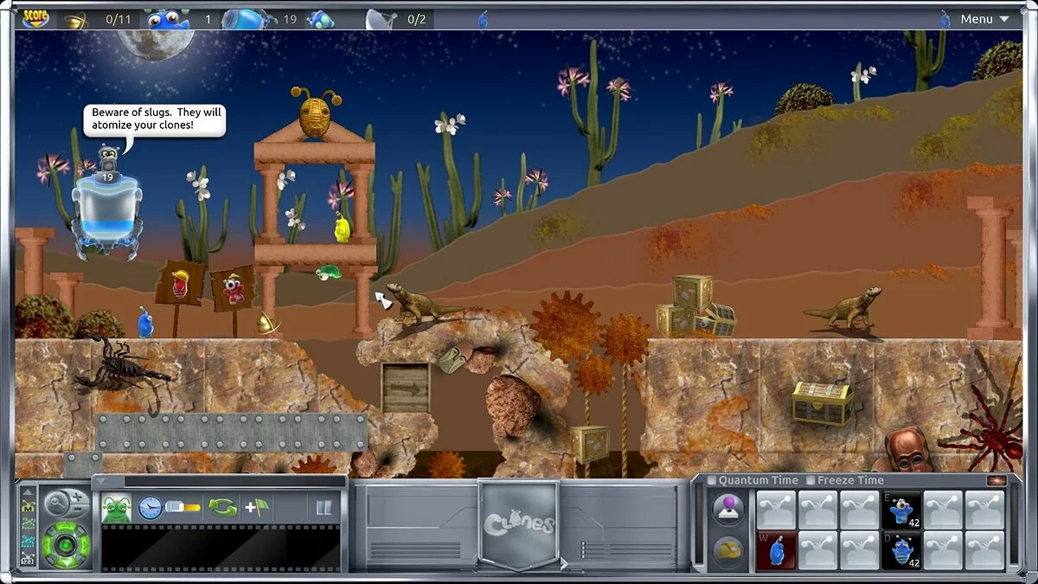Toggle the yellow M antenna icon
1038x584 pixels.
click(27, 505)
